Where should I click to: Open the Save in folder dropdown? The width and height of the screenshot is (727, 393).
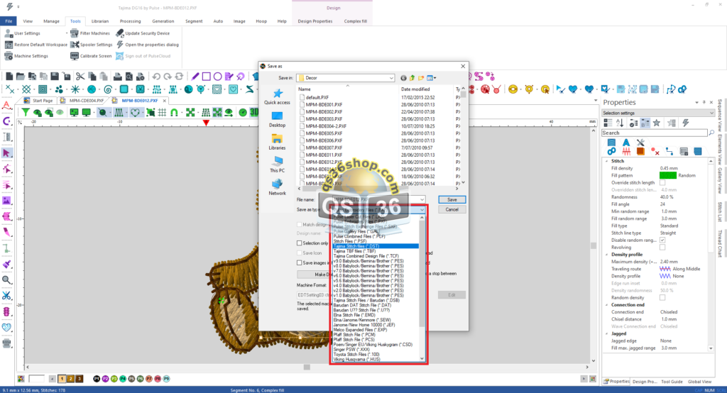click(x=391, y=78)
